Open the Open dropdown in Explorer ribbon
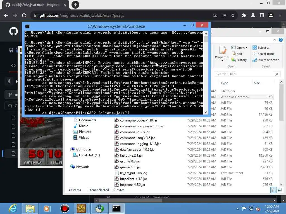The width and height of the screenshot is (286, 214). point(239,48)
